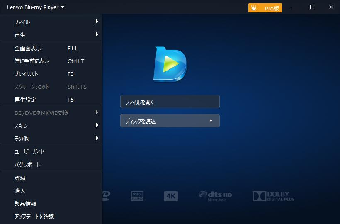
Task: Click the Dolby Digital Plus logo
Action: 273,196
